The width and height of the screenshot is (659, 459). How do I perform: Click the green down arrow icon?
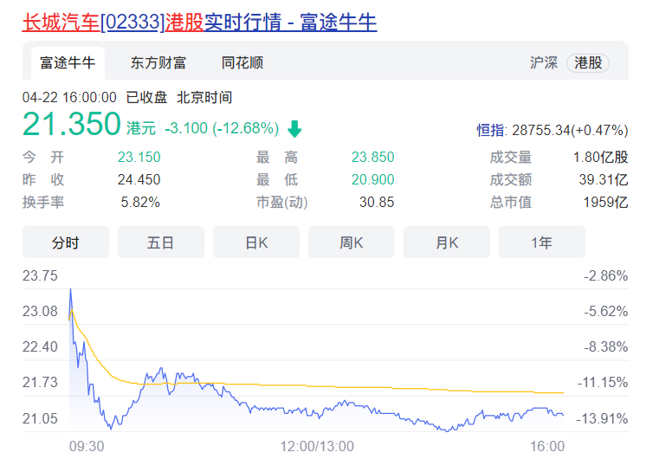[294, 129]
